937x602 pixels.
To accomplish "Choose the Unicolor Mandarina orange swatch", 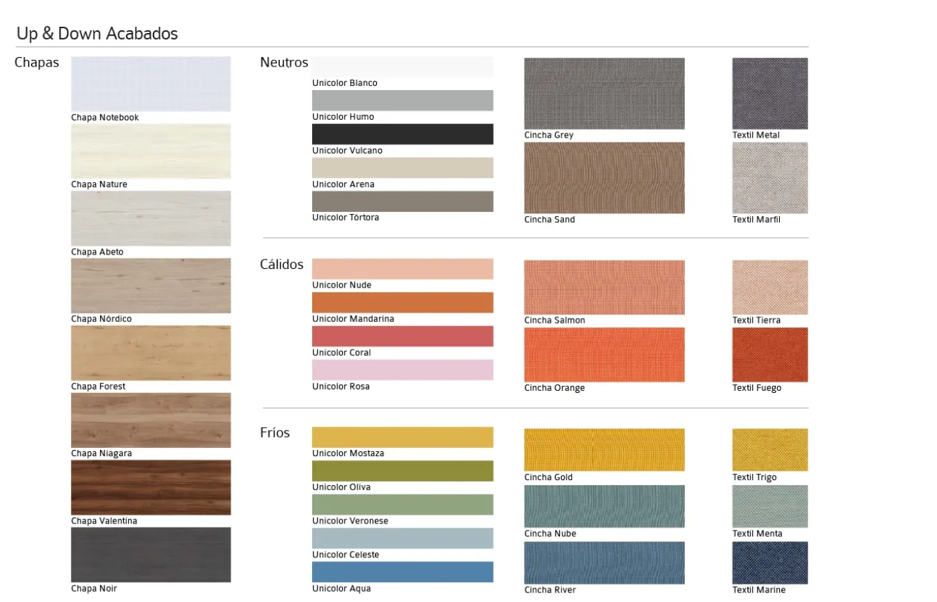I will pyautogui.click(x=402, y=303).
